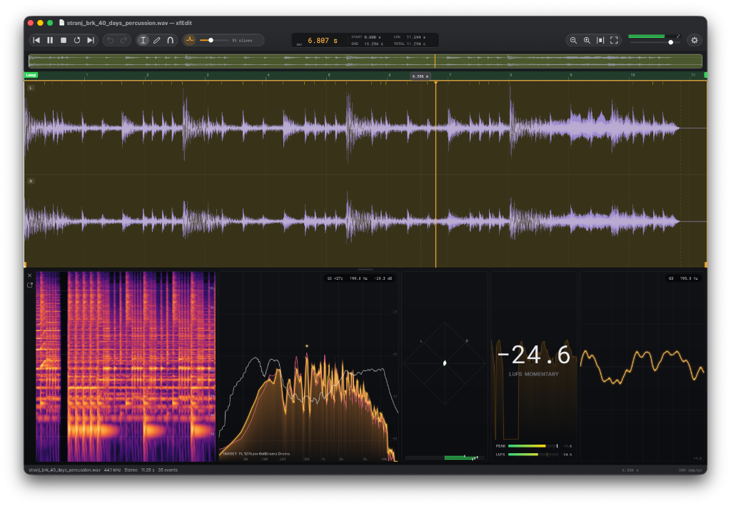
Task: Adjust the slice sensitivity slider
Action: (213, 41)
